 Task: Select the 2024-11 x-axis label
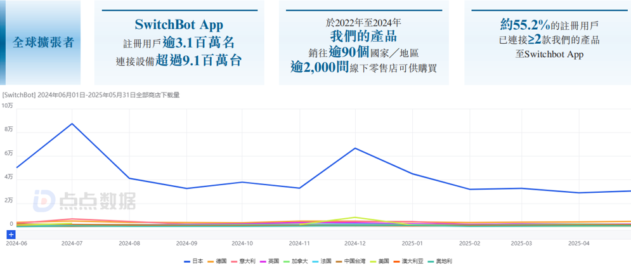click(299, 244)
